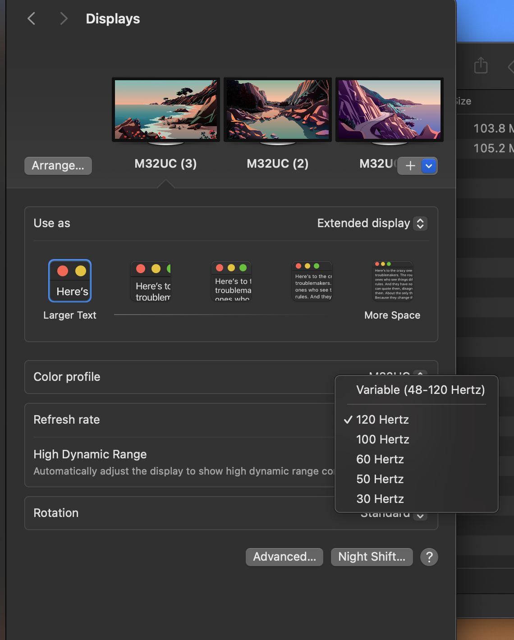This screenshot has height=640, width=514.
Task: Select the middle display scaling preset
Action: click(x=231, y=280)
